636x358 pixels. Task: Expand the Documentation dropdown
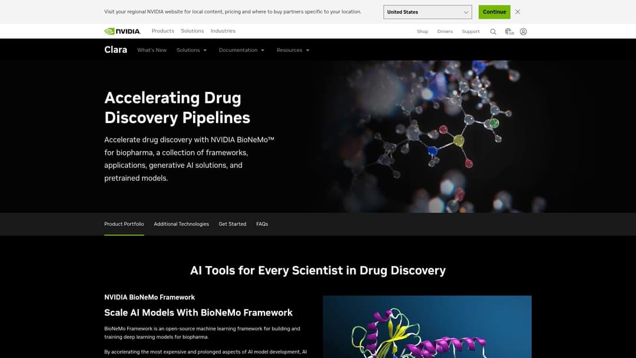tap(242, 50)
